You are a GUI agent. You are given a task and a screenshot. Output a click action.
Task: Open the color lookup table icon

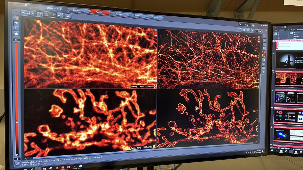[x=16, y=18]
